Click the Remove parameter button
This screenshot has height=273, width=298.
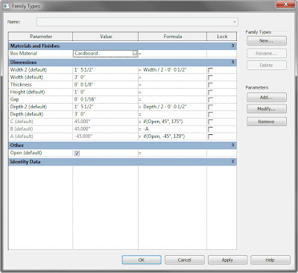coord(267,122)
